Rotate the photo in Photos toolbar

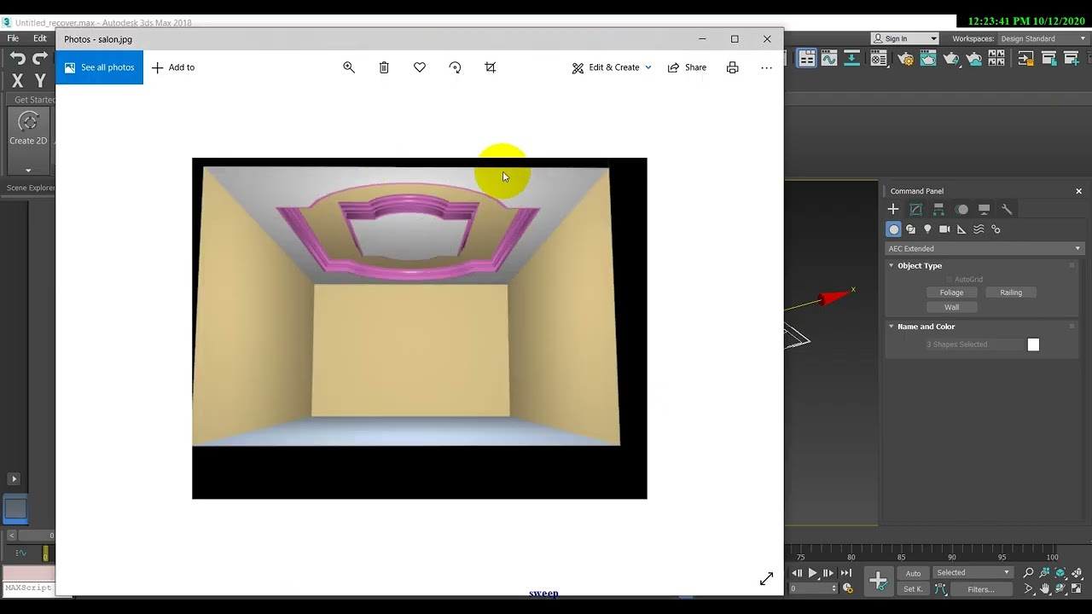pyautogui.click(x=455, y=67)
